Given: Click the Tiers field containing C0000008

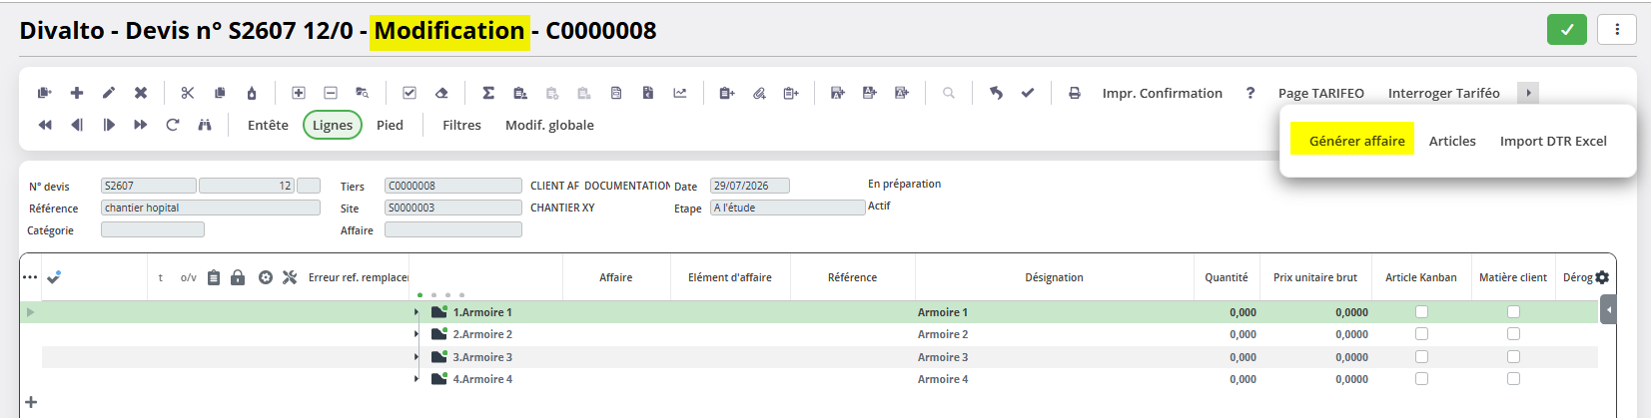Looking at the screenshot, I should 453,186.
